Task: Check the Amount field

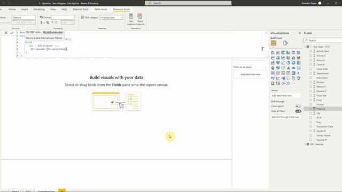Action: tap(310, 60)
